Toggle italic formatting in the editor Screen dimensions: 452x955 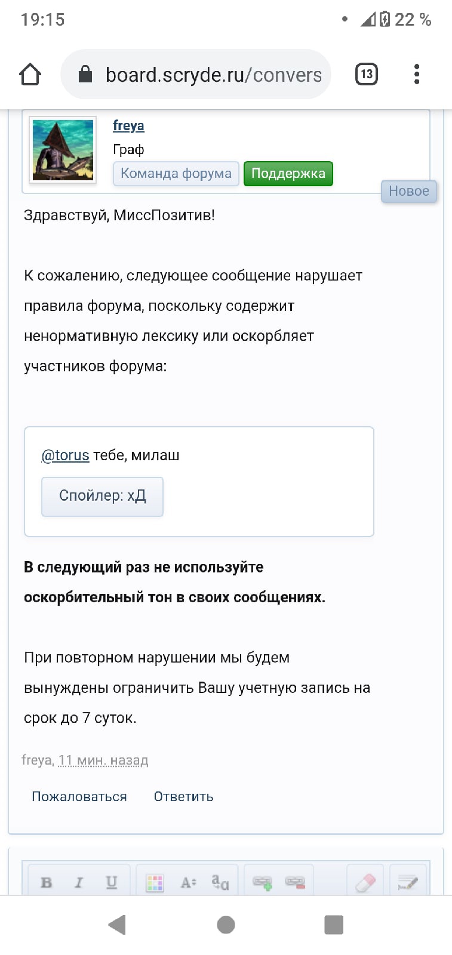79,882
